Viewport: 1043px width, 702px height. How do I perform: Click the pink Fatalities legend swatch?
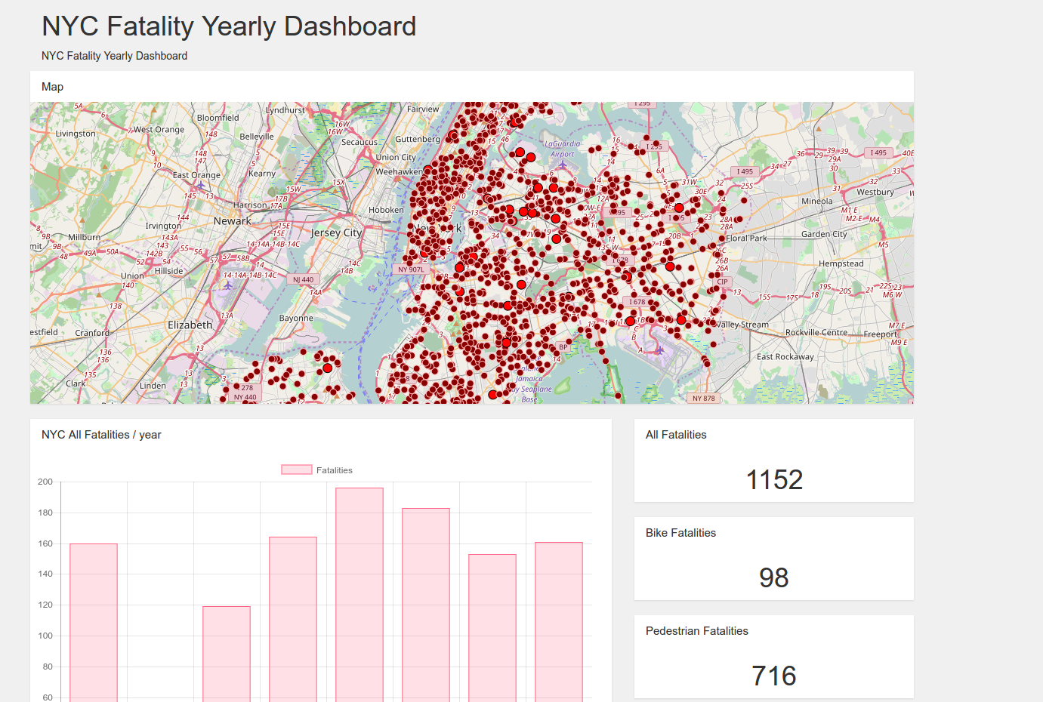[297, 470]
